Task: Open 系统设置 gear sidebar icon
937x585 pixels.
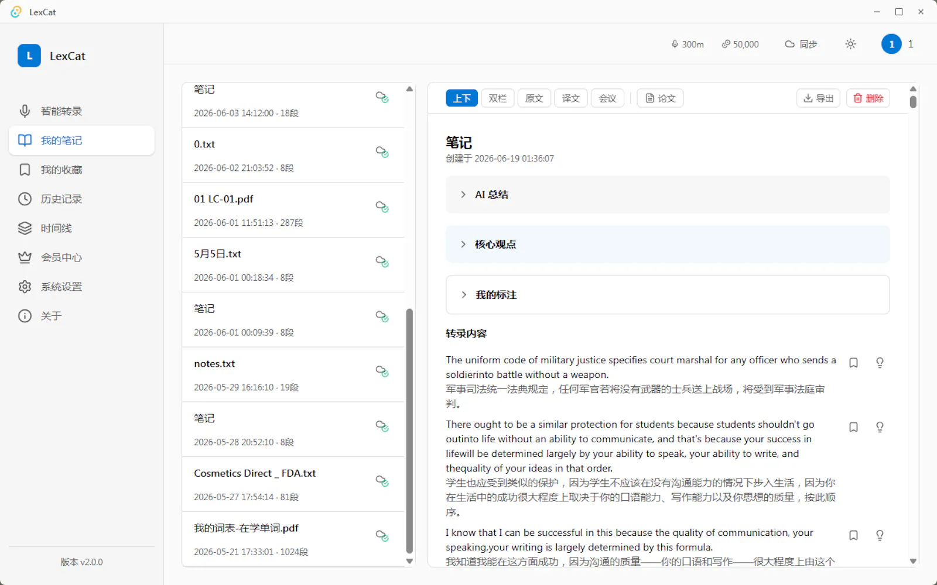Action: pyautogui.click(x=25, y=287)
